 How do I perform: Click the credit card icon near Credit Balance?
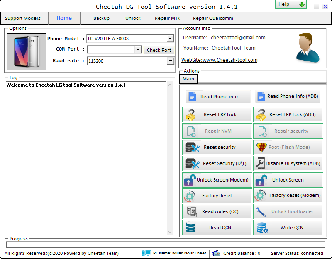(x=216, y=253)
